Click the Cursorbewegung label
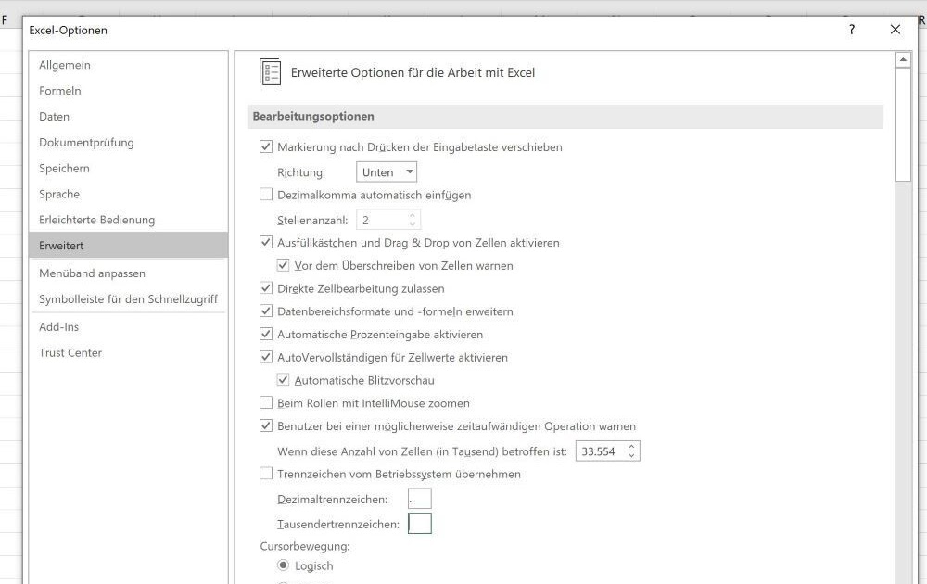 (304, 546)
